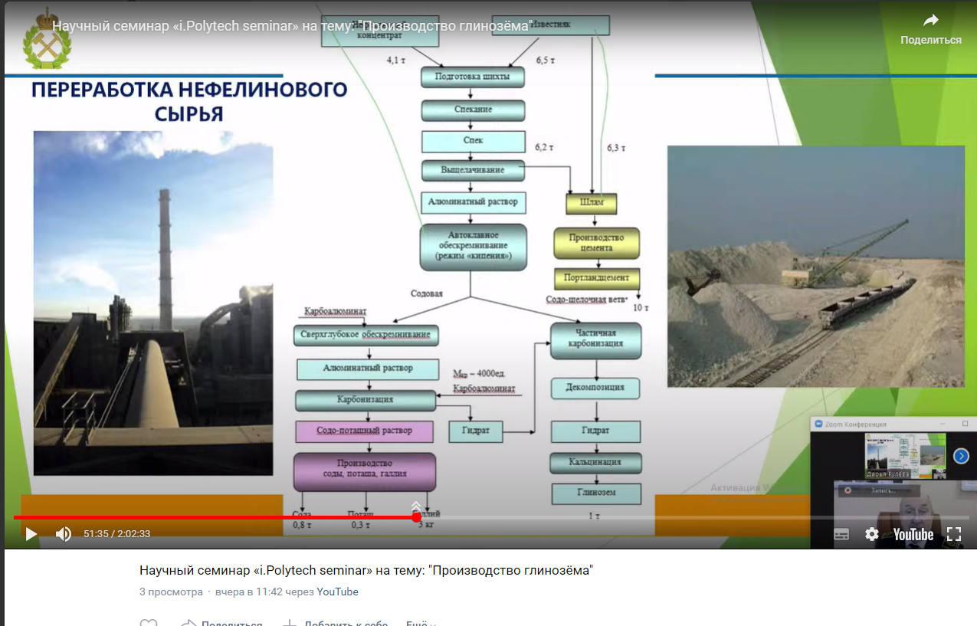Screen dimensions: 977x626
Task: Click the quarry excavator photo on the slide
Action: pyautogui.click(x=815, y=267)
